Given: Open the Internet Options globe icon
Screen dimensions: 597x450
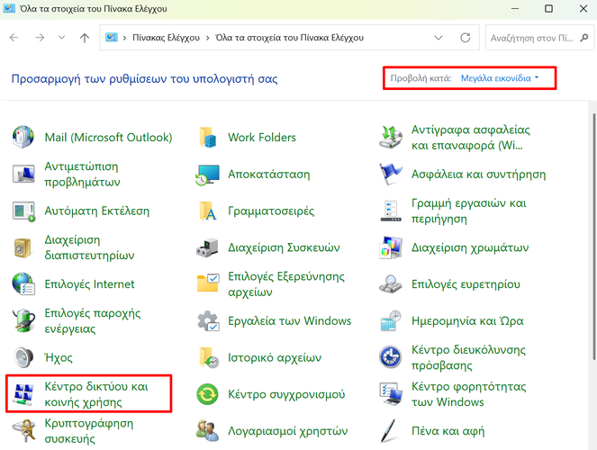Looking at the screenshot, I should (x=23, y=283).
